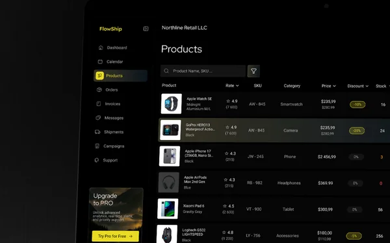Click the Campaigns icon in sidebar
390x243 pixels.
click(x=97, y=146)
